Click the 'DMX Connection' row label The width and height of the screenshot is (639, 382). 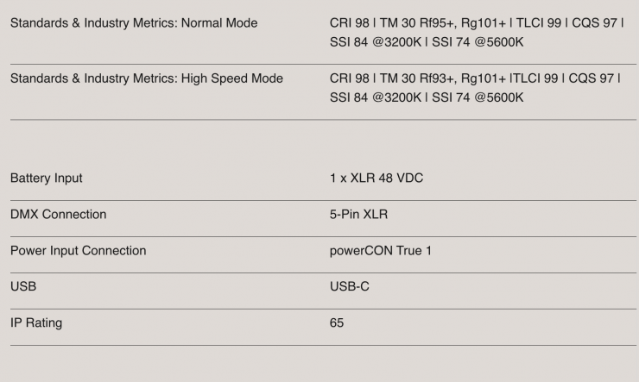[x=59, y=215]
